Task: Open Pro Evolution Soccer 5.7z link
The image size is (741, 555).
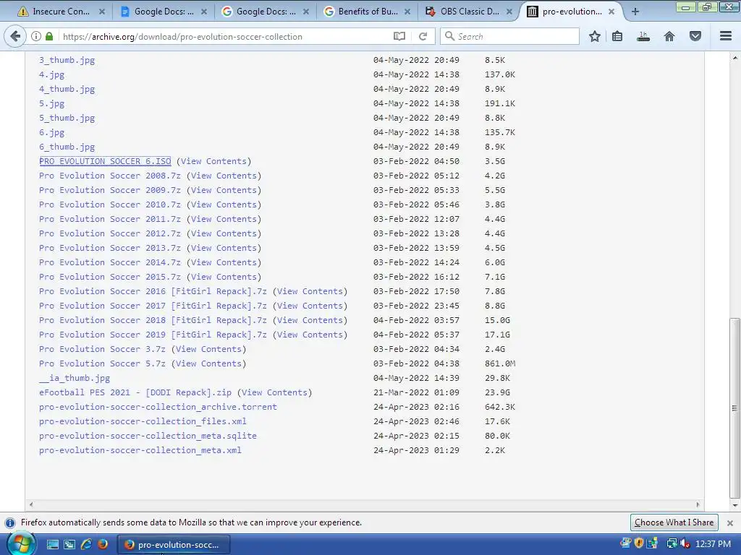Action: (x=102, y=364)
